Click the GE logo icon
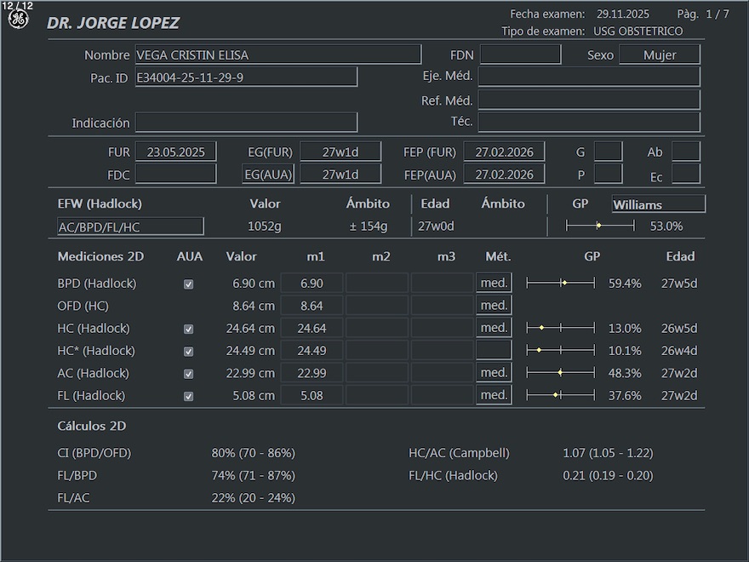749x562 pixels. (18, 20)
